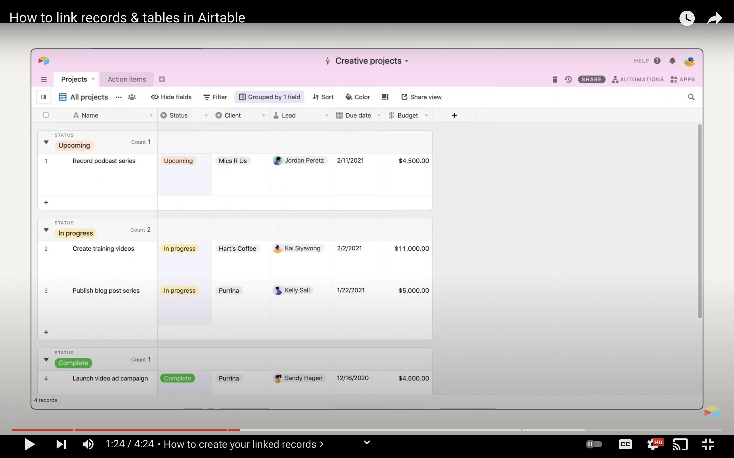Open the Help question mark icon
Image resolution: width=734 pixels, height=458 pixels.
tap(657, 61)
